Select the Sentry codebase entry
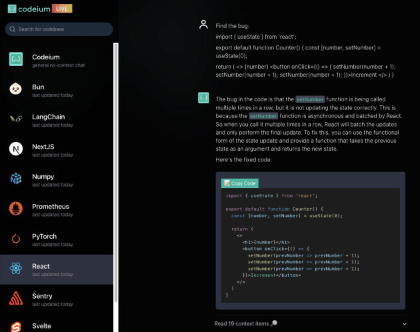Image resolution: width=420 pixels, height=332 pixels. tap(57, 299)
